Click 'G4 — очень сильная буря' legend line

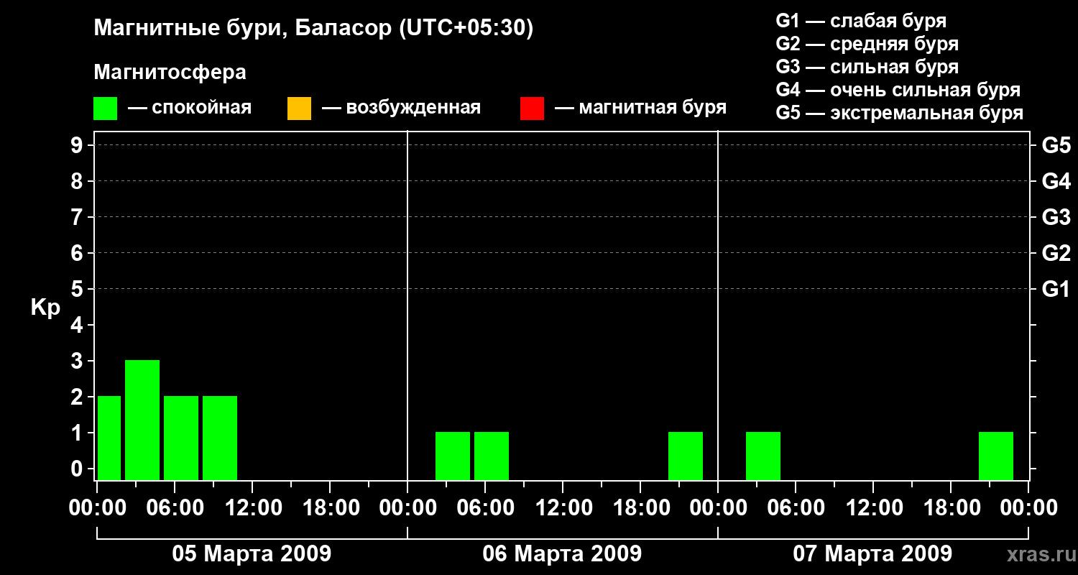898,90
